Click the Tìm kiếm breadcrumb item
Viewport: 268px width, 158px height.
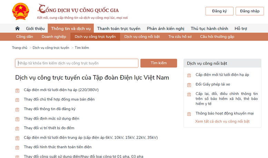pyautogui.click(x=82, y=48)
